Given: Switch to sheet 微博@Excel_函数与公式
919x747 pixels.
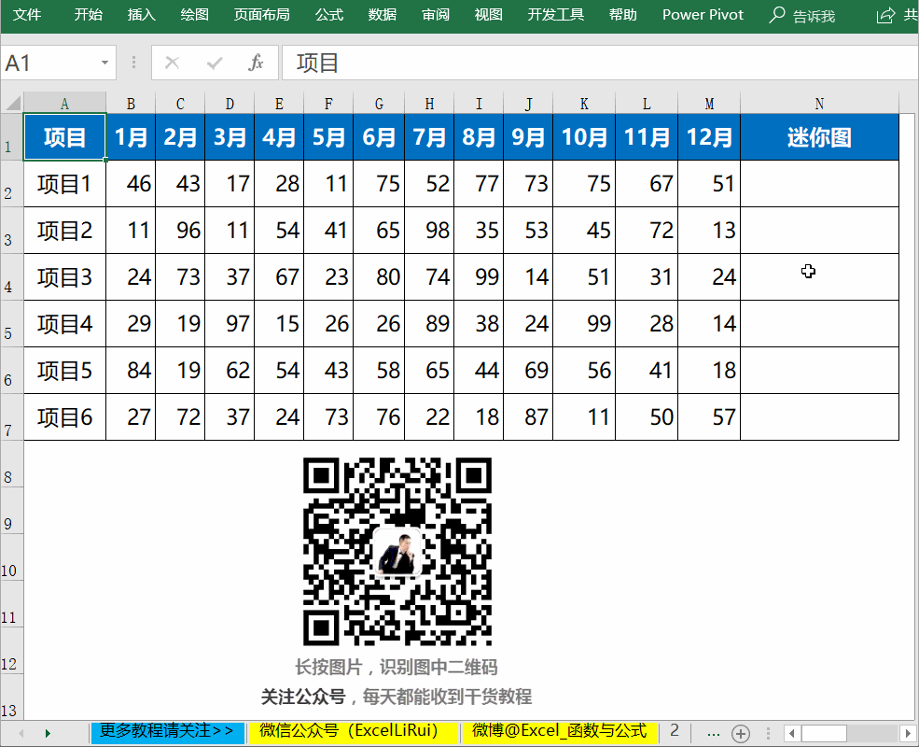Looking at the screenshot, I should (x=559, y=732).
